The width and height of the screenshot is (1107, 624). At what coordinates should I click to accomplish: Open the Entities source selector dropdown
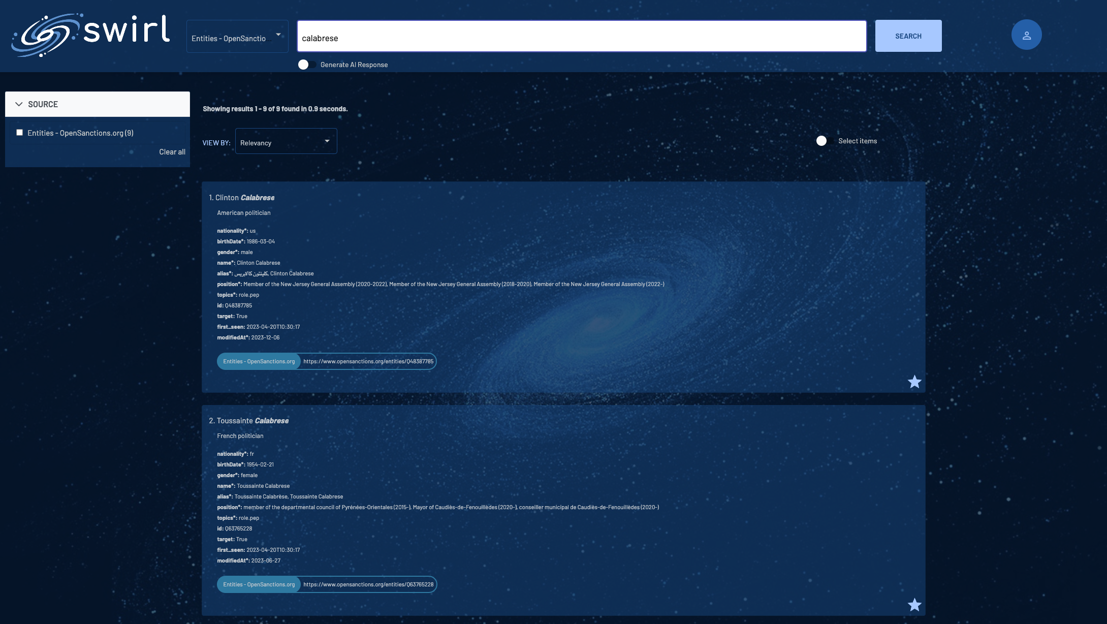[237, 37]
